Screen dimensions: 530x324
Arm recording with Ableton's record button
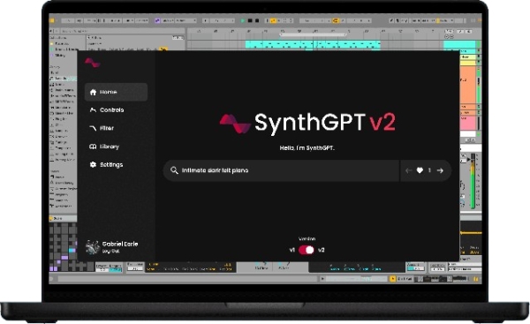coord(257,20)
